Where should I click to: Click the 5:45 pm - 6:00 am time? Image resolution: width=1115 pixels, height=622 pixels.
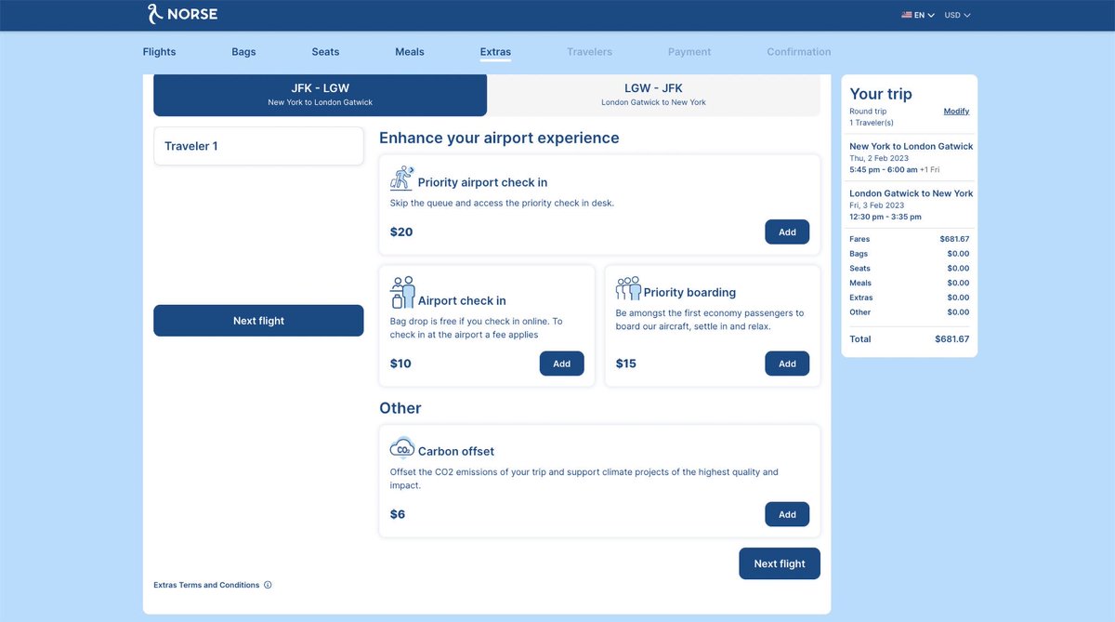tap(884, 170)
